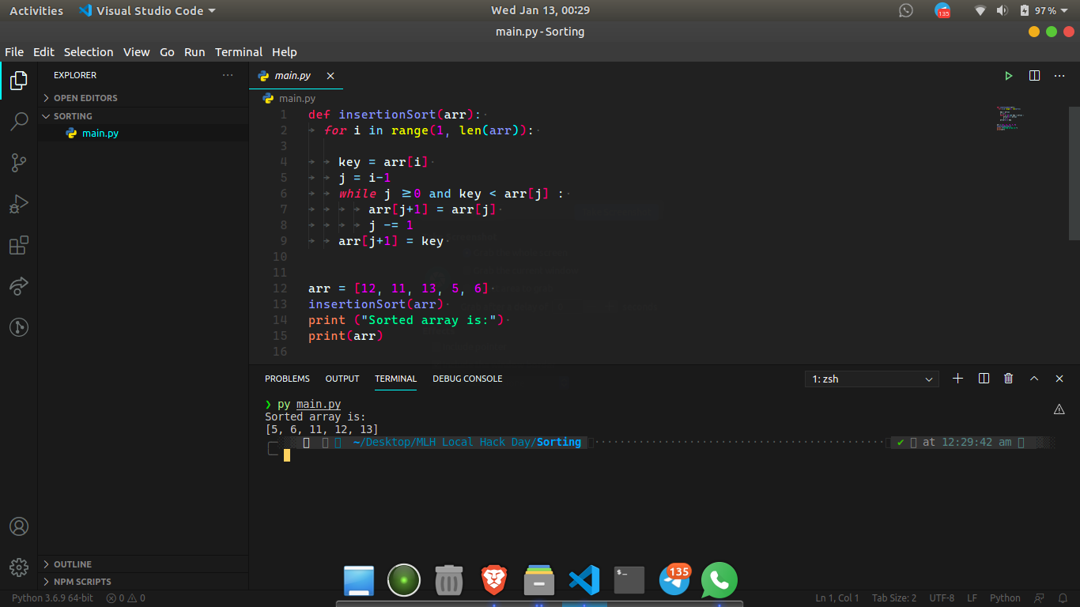Open the Terminal menu in menu bar
Viewport: 1080px width, 607px height.
pos(238,52)
